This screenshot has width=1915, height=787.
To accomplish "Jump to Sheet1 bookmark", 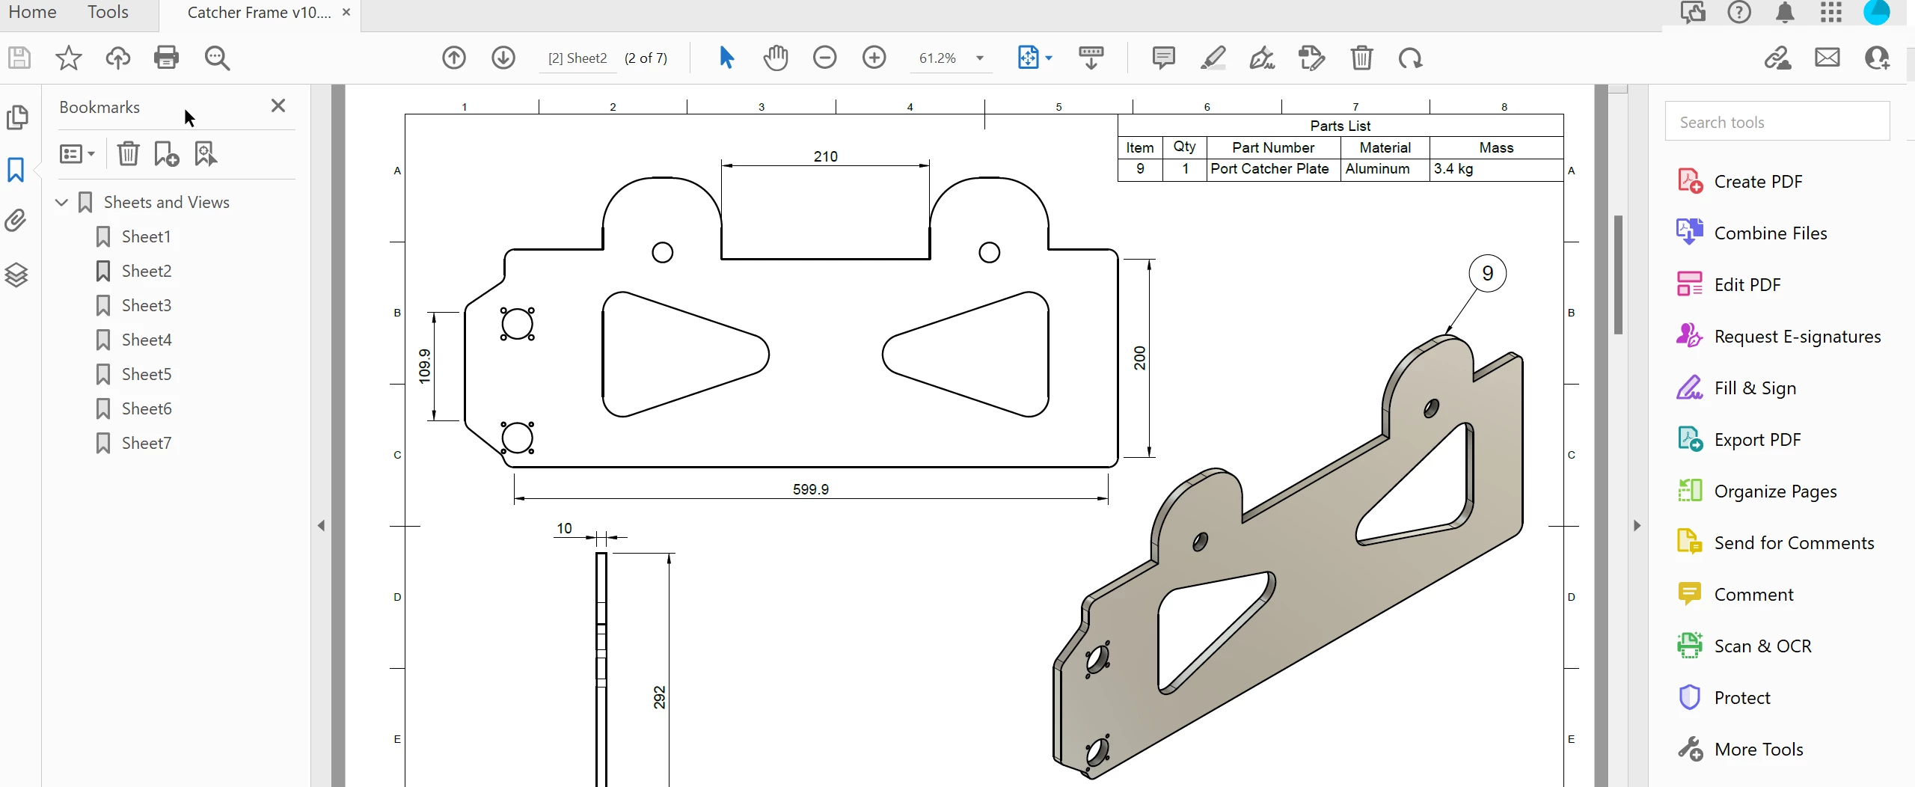I will (x=147, y=236).
